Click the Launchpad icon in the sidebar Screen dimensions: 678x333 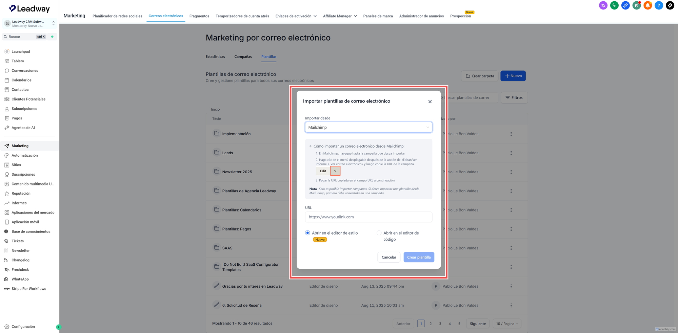[x=7, y=51]
